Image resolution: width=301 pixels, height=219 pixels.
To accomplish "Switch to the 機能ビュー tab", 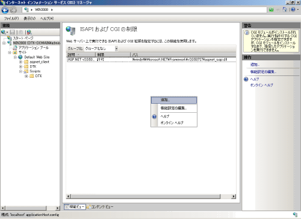I will [x=75, y=207].
